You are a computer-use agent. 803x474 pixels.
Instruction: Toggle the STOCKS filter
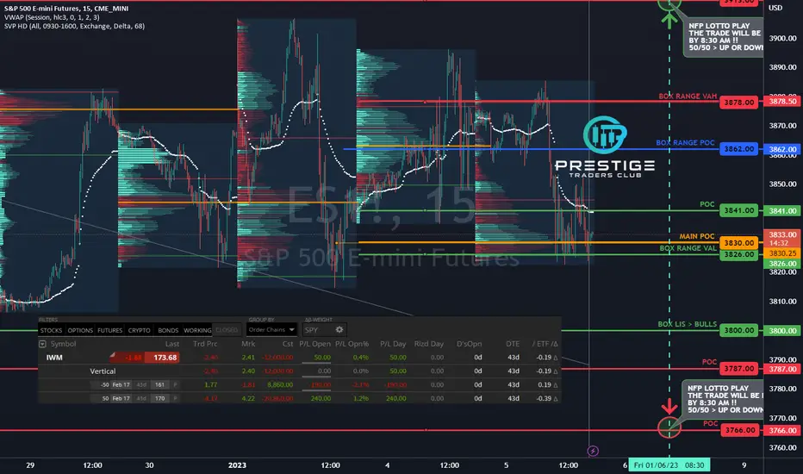51,331
